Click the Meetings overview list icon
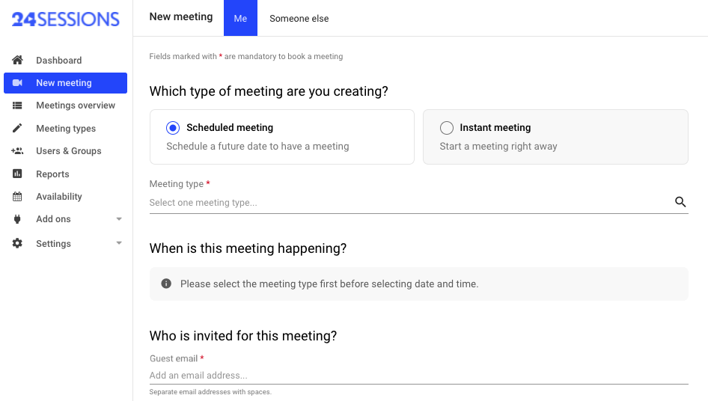 18,105
